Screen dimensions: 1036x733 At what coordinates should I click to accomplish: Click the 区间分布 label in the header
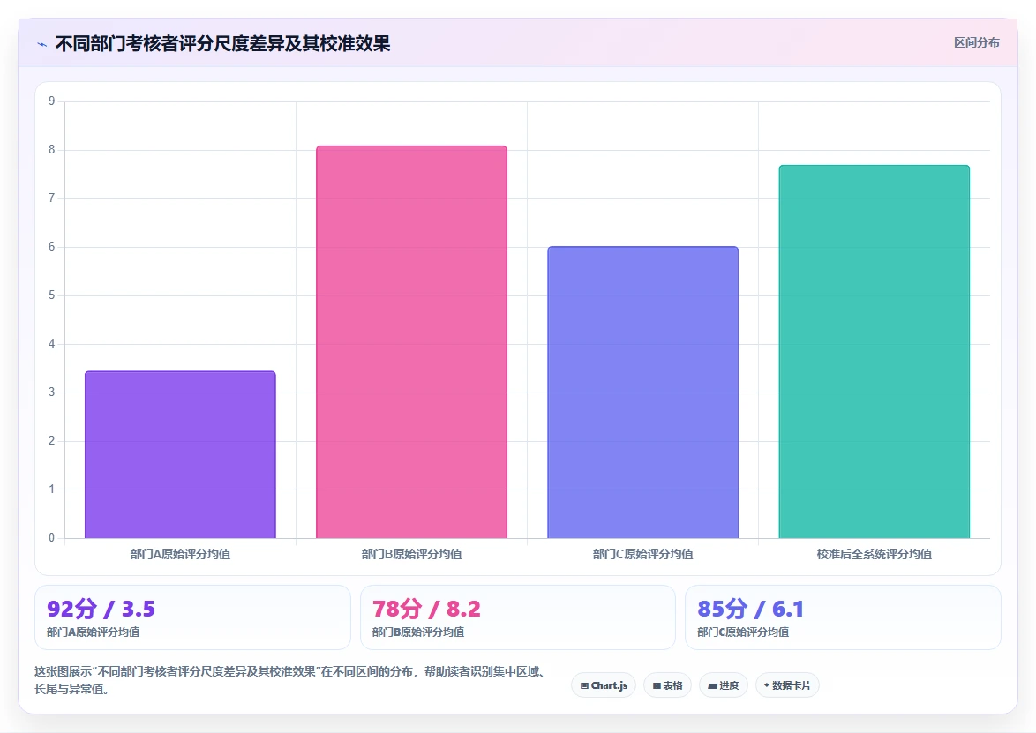pyautogui.click(x=976, y=43)
